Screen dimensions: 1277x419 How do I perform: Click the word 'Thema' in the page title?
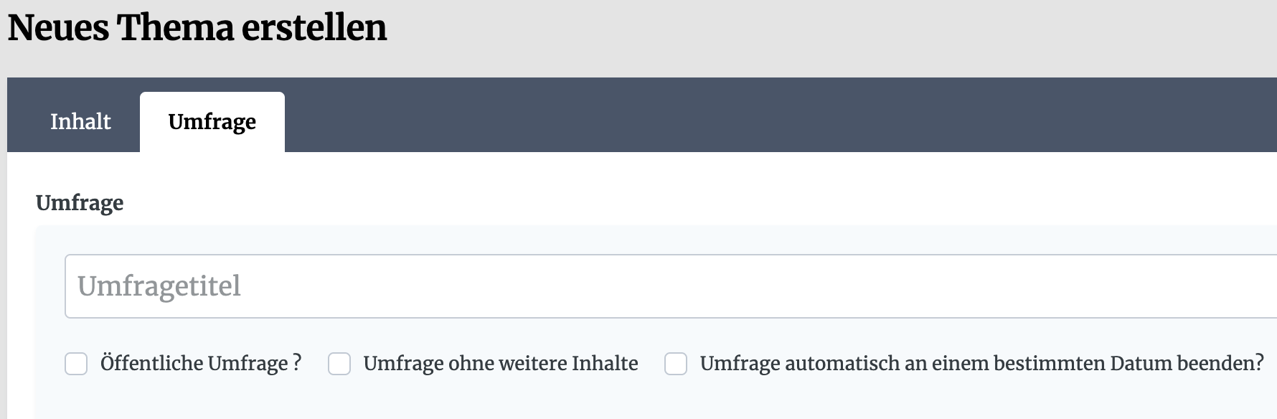pos(175,29)
